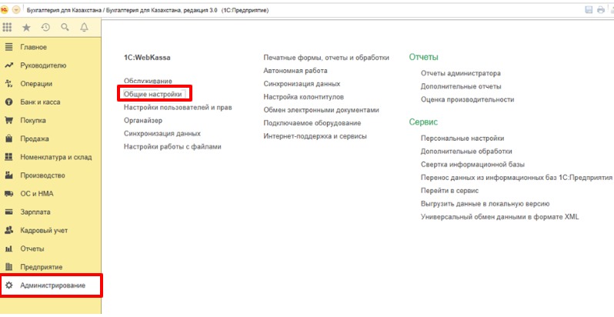Open the Обслуживание link
The width and height of the screenshot is (614, 317).
pyautogui.click(x=148, y=81)
